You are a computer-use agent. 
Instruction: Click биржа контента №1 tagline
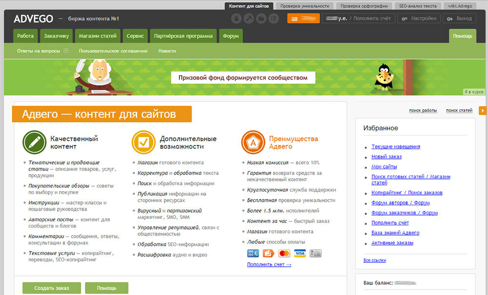point(93,19)
